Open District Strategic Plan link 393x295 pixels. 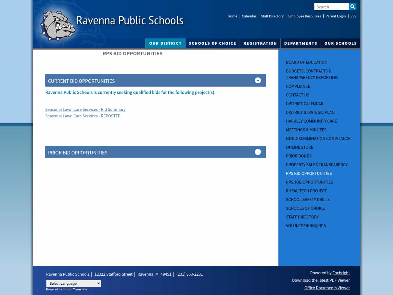point(310,112)
